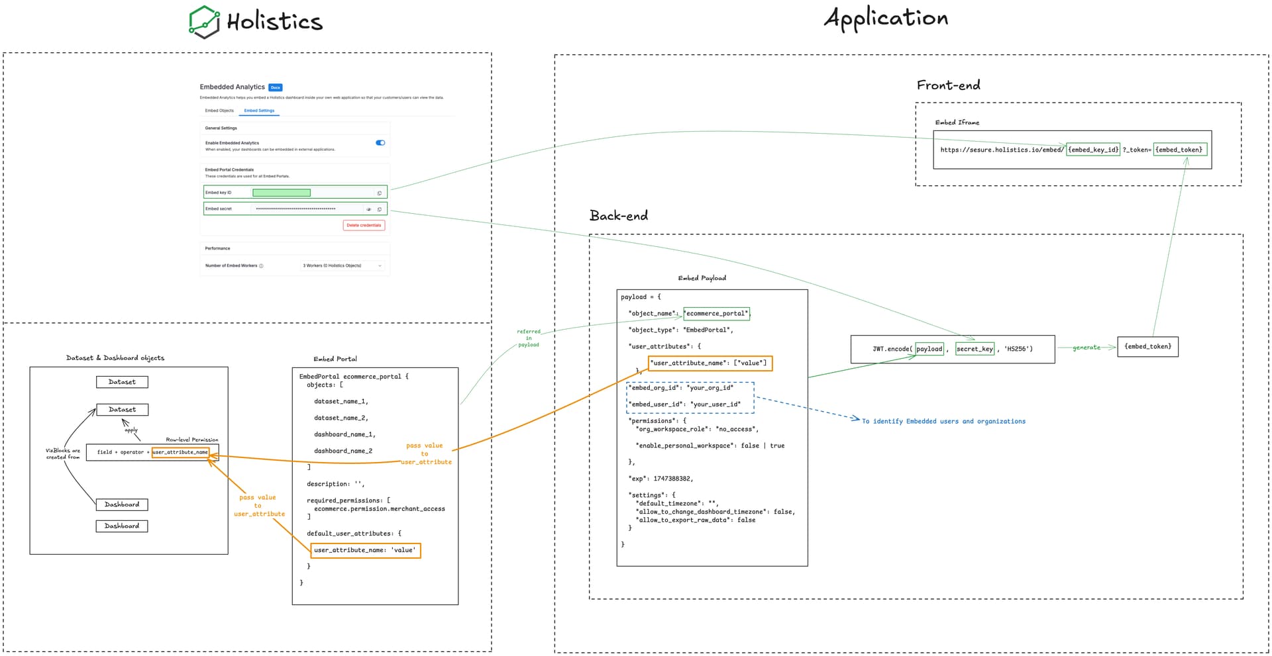Click the "enable_personal_workspace" line

tap(710, 445)
